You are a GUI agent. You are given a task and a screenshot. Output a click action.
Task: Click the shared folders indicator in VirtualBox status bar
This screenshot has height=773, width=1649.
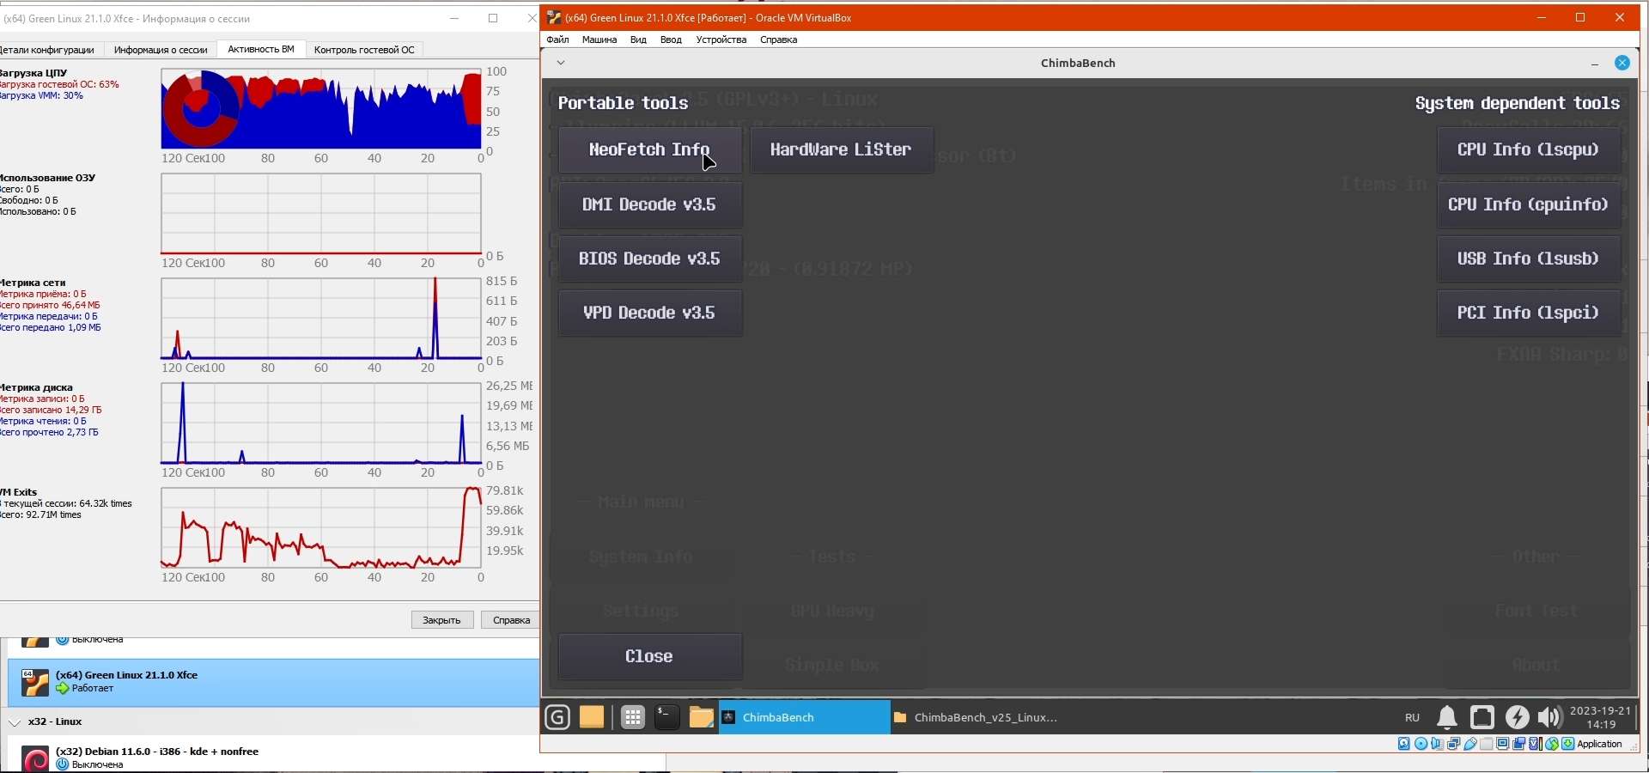(1487, 744)
